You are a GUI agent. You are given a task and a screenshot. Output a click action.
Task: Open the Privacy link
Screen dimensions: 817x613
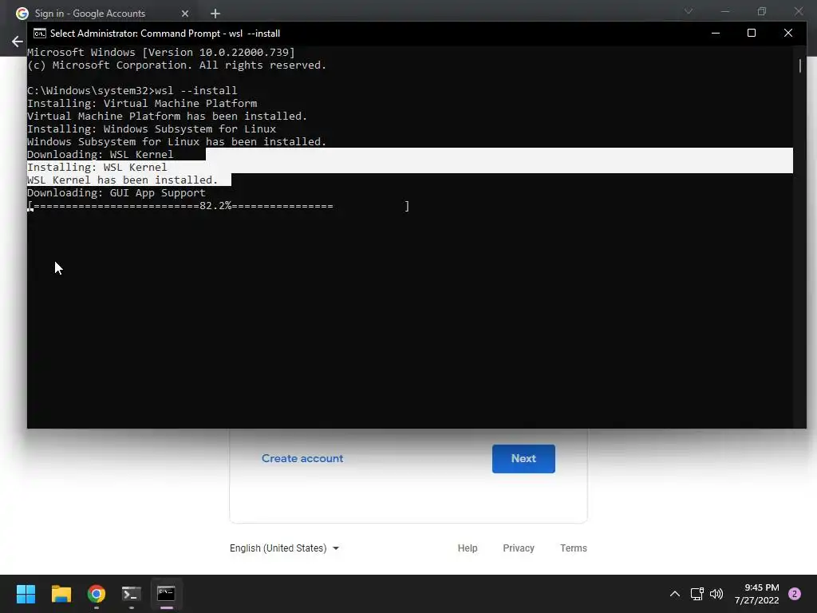pos(519,548)
